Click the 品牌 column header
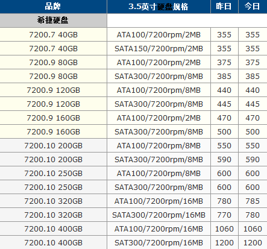The height and width of the screenshot is (249, 267). point(53,7)
